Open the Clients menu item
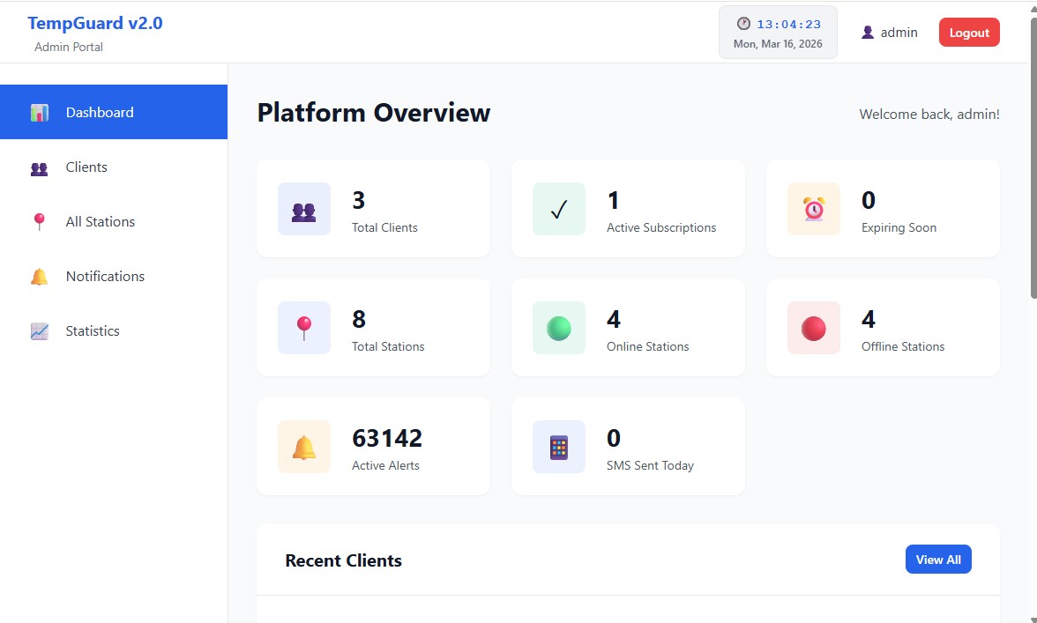 coord(114,167)
